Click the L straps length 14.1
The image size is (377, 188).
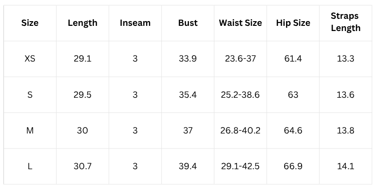pos(345,166)
